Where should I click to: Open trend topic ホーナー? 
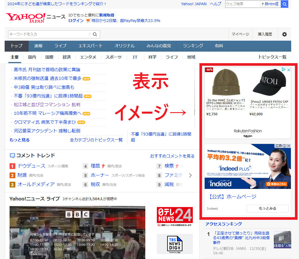[100, 175]
